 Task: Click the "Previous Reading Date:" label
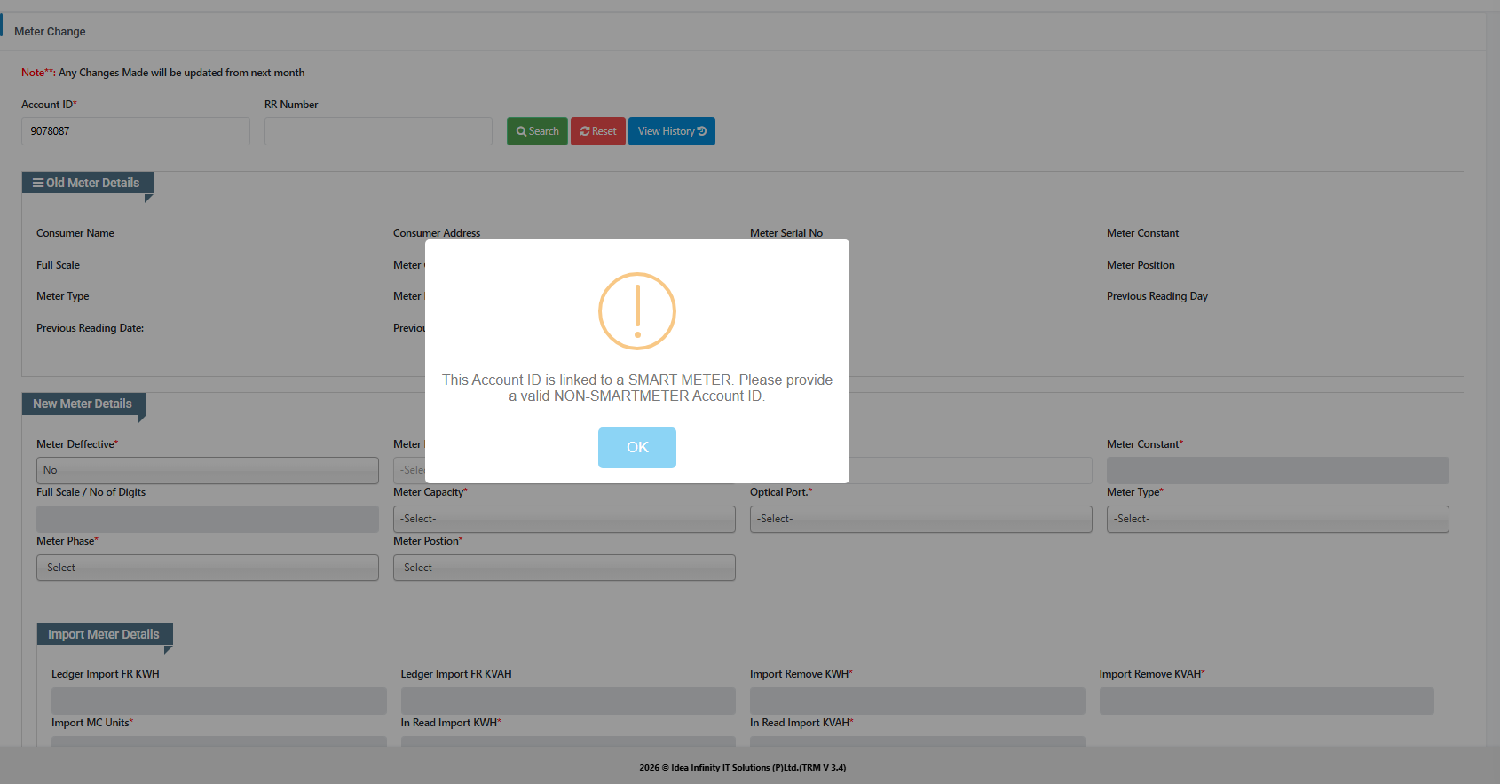coord(90,328)
